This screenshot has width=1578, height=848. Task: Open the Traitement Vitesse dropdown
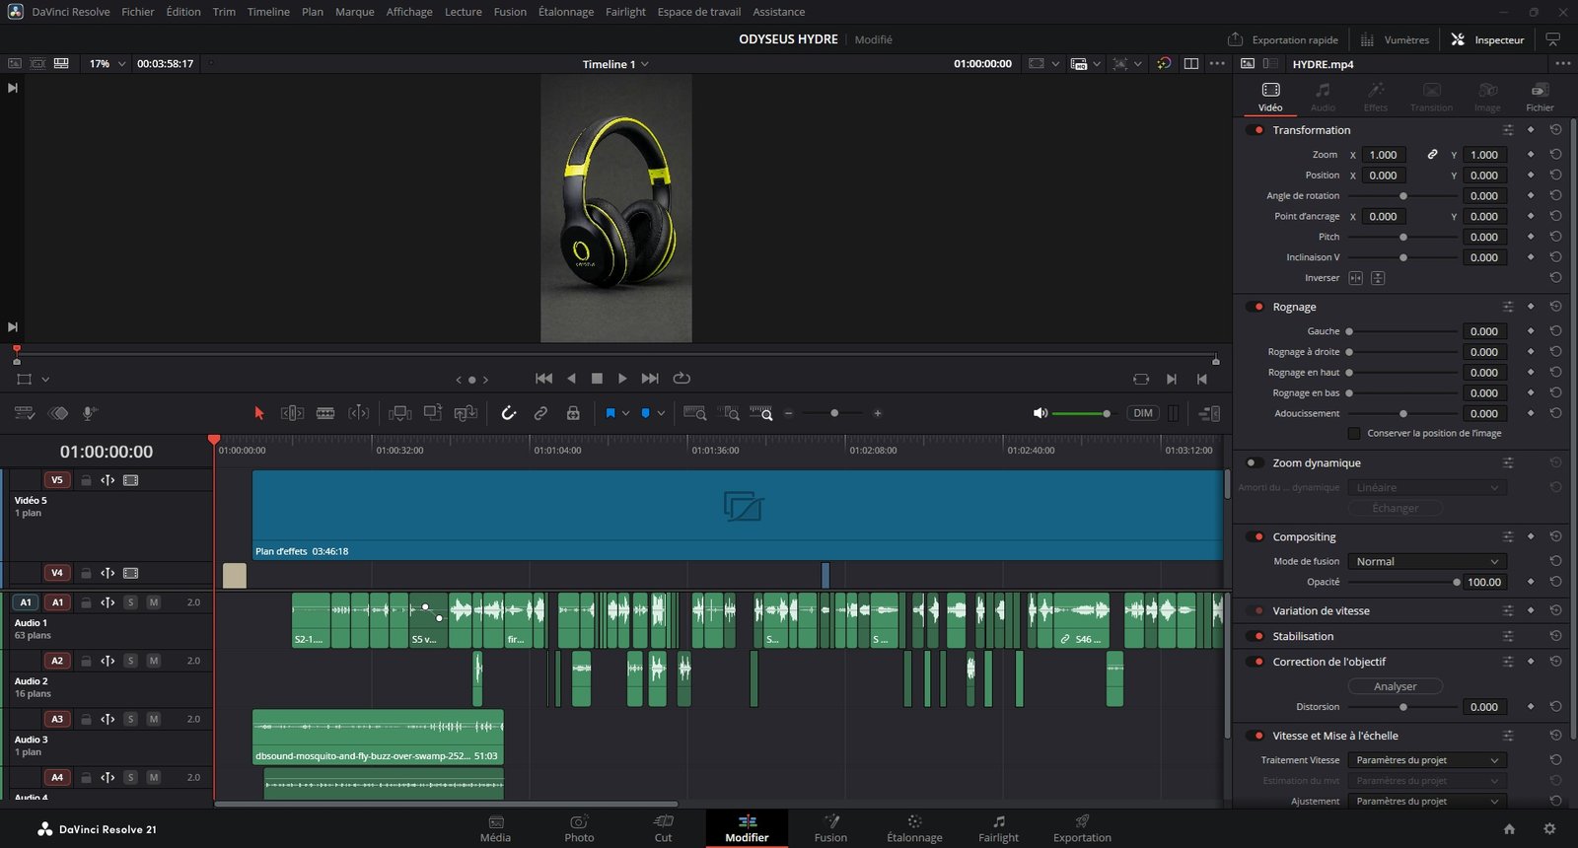1426,760
